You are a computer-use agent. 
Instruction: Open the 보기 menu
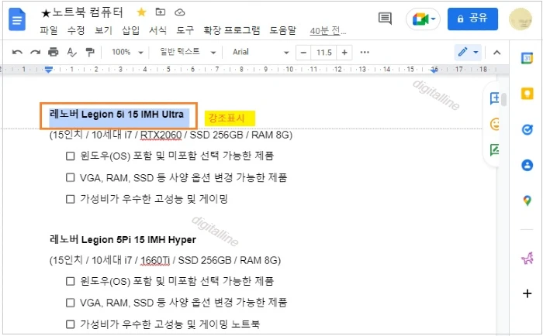[103, 30]
